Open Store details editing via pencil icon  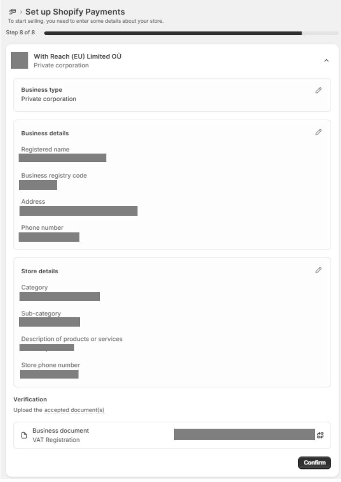(x=318, y=270)
